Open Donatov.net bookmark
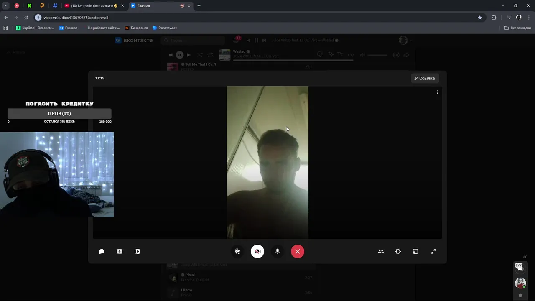This screenshot has width=535, height=301. [165, 28]
